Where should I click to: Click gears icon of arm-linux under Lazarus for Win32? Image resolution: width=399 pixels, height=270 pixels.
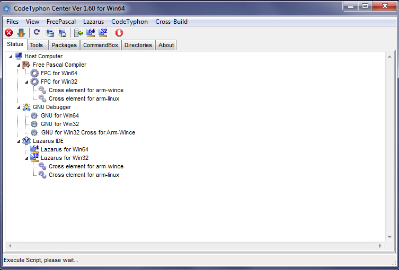tap(42, 175)
